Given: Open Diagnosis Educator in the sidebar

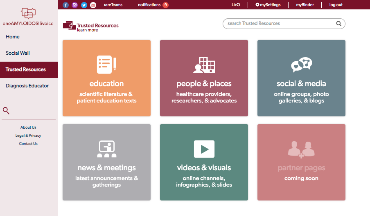Looking at the screenshot, I should tap(27, 86).
